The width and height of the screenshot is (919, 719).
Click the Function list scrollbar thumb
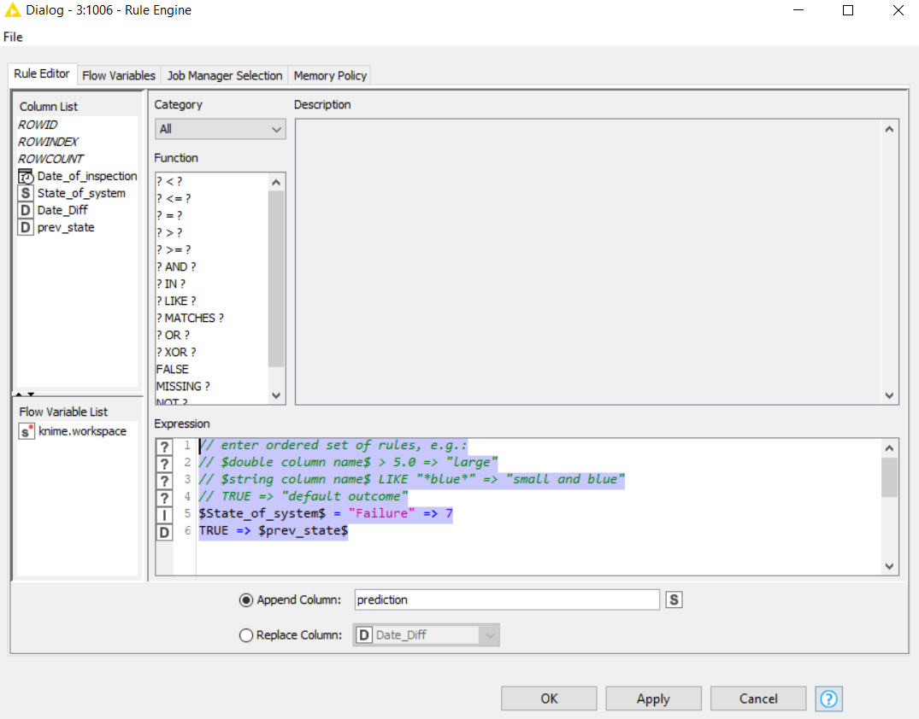[x=277, y=278]
